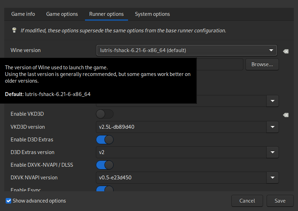Reset the Wine version setting
The width and height of the screenshot is (298, 211).
tap(286, 51)
